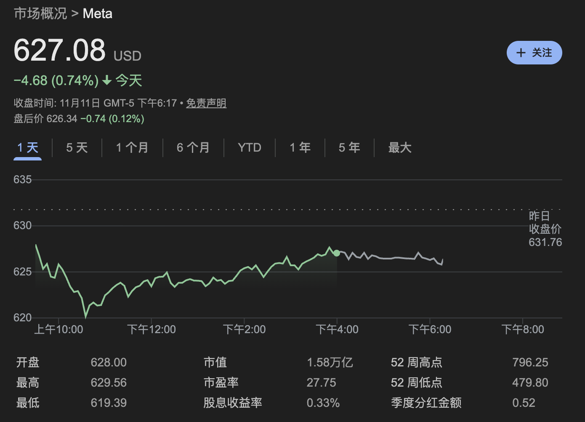Image resolution: width=585 pixels, height=422 pixels.
Task: Click the 关注 follow button
Action: pyautogui.click(x=534, y=53)
